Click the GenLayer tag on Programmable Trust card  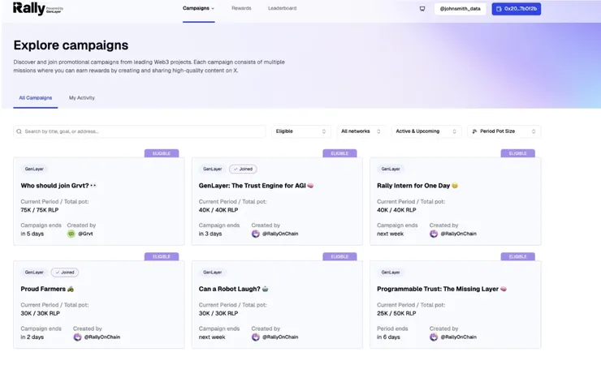[x=391, y=273]
